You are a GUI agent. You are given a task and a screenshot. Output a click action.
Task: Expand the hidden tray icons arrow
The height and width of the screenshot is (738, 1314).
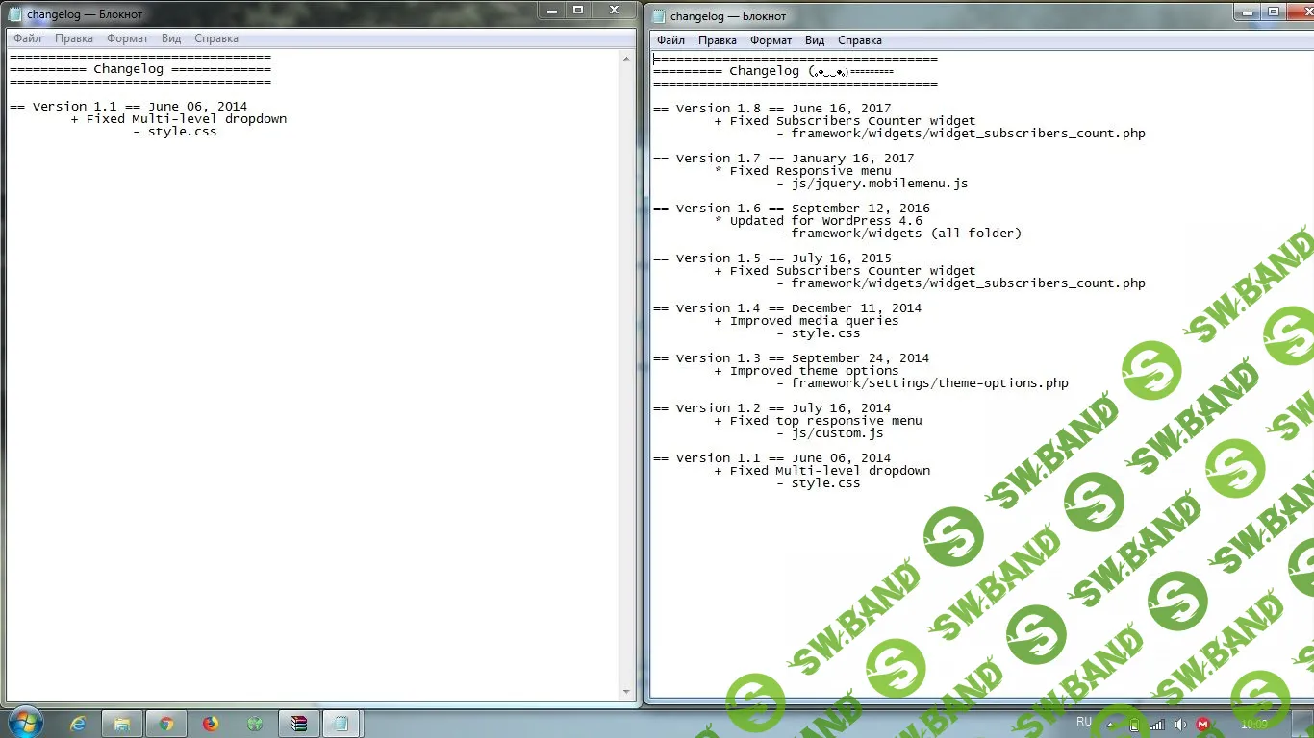pos(1111,725)
